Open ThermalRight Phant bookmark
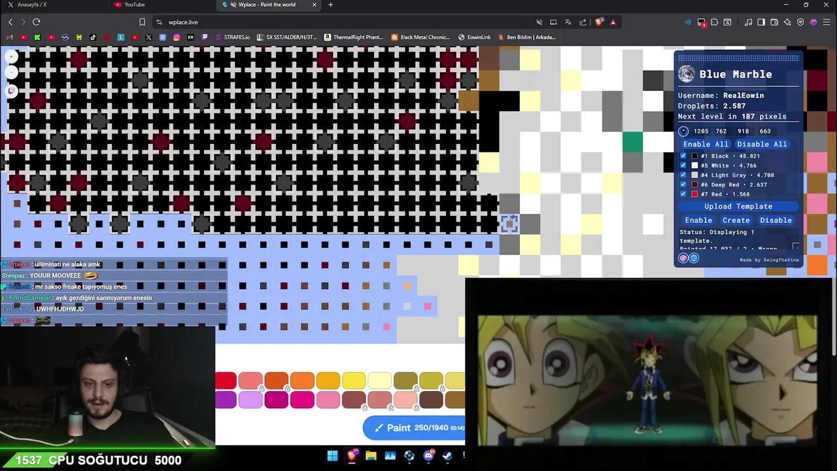 pyautogui.click(x=354, y=37)
